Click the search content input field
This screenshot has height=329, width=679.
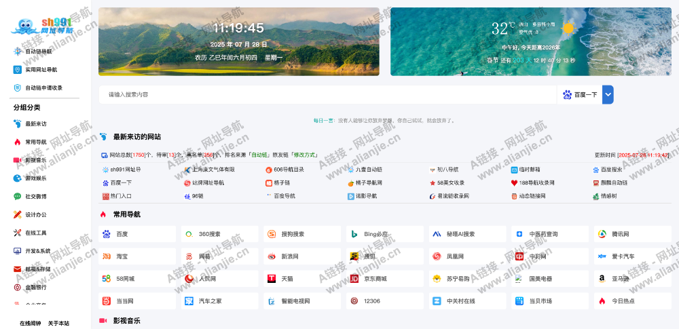tap(326, 95)
